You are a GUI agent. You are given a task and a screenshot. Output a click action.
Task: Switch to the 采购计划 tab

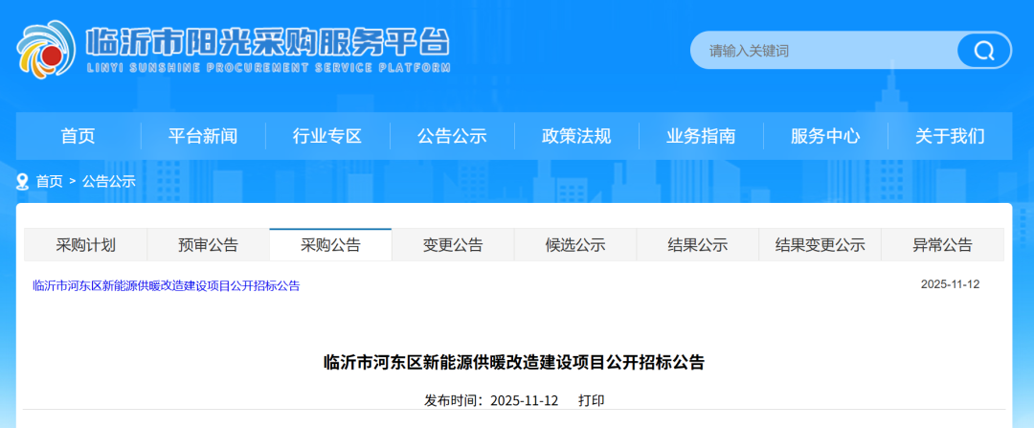point(86,245)
